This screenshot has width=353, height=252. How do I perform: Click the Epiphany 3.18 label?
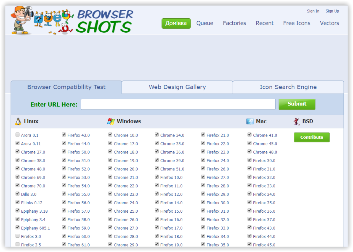click(34, 211)
